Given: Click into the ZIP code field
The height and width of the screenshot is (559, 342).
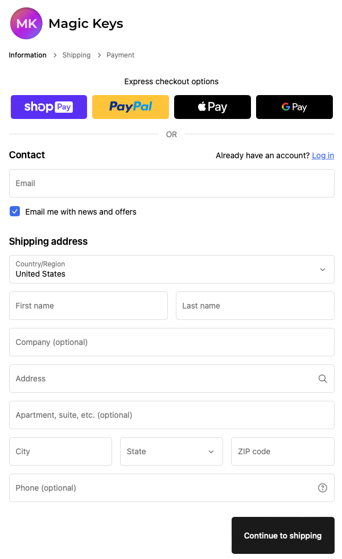Looking at the screenshot, I should click(282, 451).
